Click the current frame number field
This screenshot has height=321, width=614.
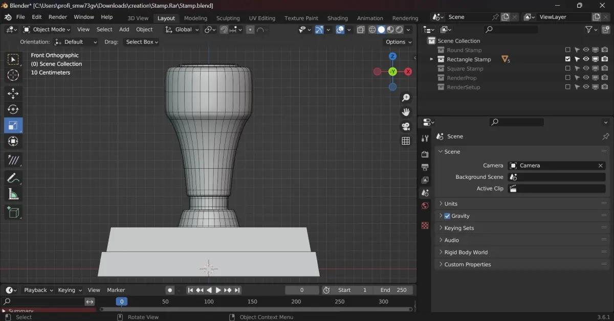pyautogui.click(x=301, y=290)
